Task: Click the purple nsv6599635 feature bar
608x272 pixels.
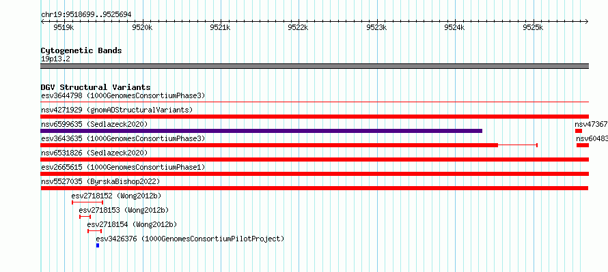Action: click(262, 131)
